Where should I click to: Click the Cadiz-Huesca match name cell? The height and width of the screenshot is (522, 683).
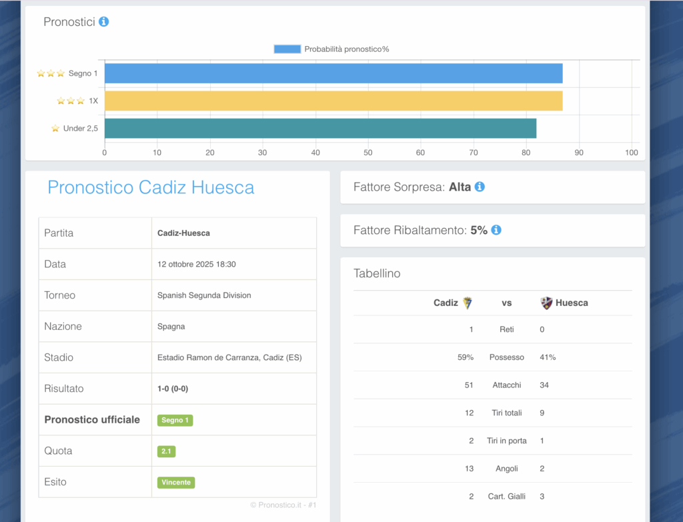(x=183, y=233)
